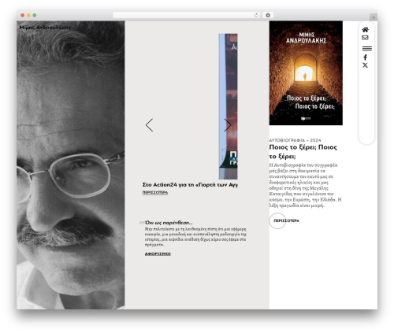
Task: Click the browser extension icon by the address bar
Action: pyautogui.click(x=268, y=16)
